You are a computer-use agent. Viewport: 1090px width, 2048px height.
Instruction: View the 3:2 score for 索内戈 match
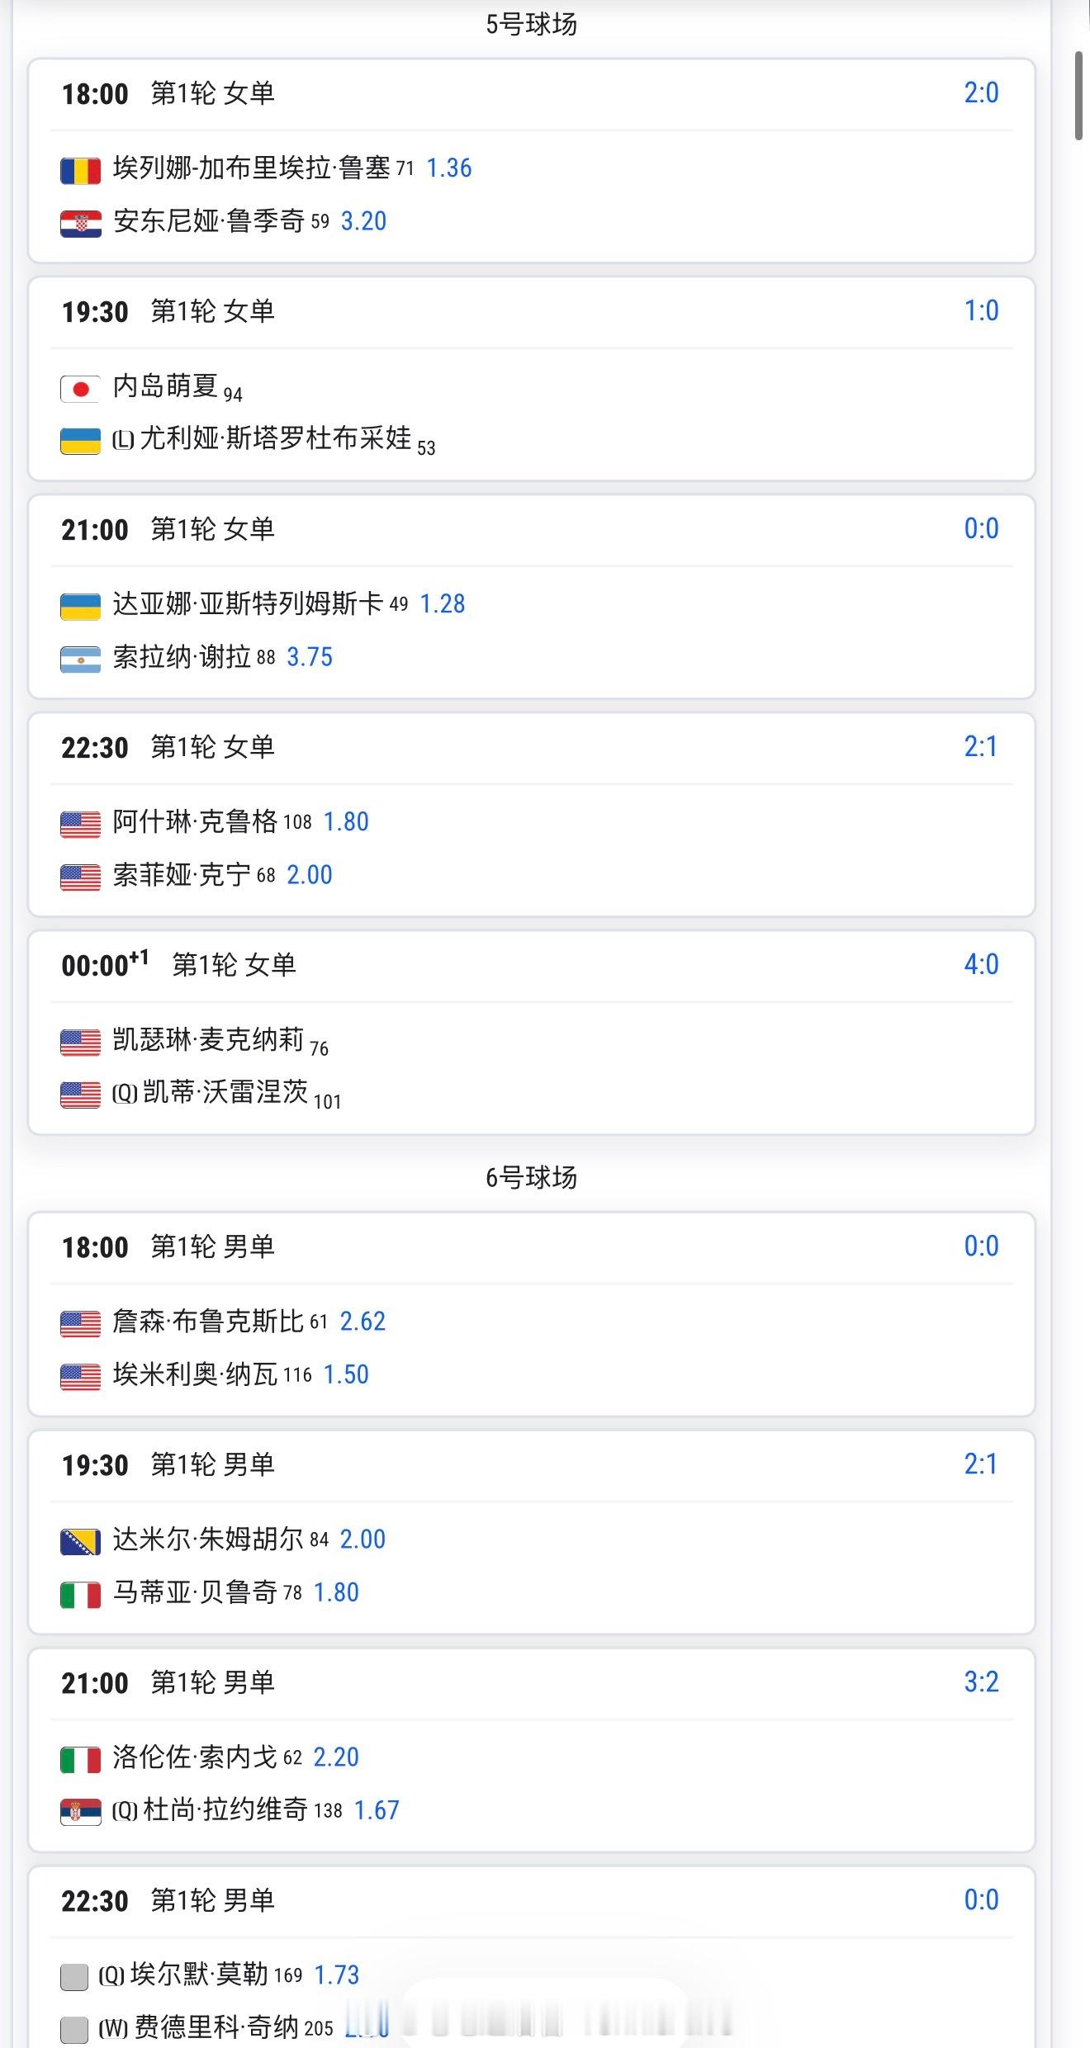tap(981, 1681)
